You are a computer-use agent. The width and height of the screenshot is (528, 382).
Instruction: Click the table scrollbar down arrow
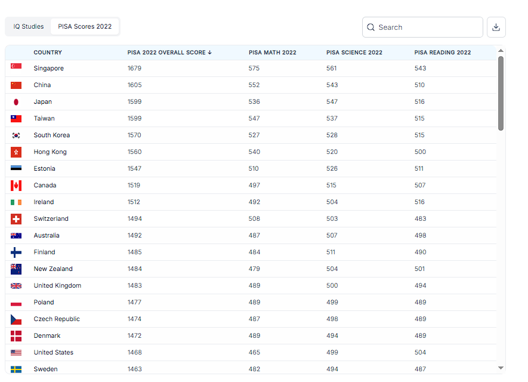click(501, 368)
